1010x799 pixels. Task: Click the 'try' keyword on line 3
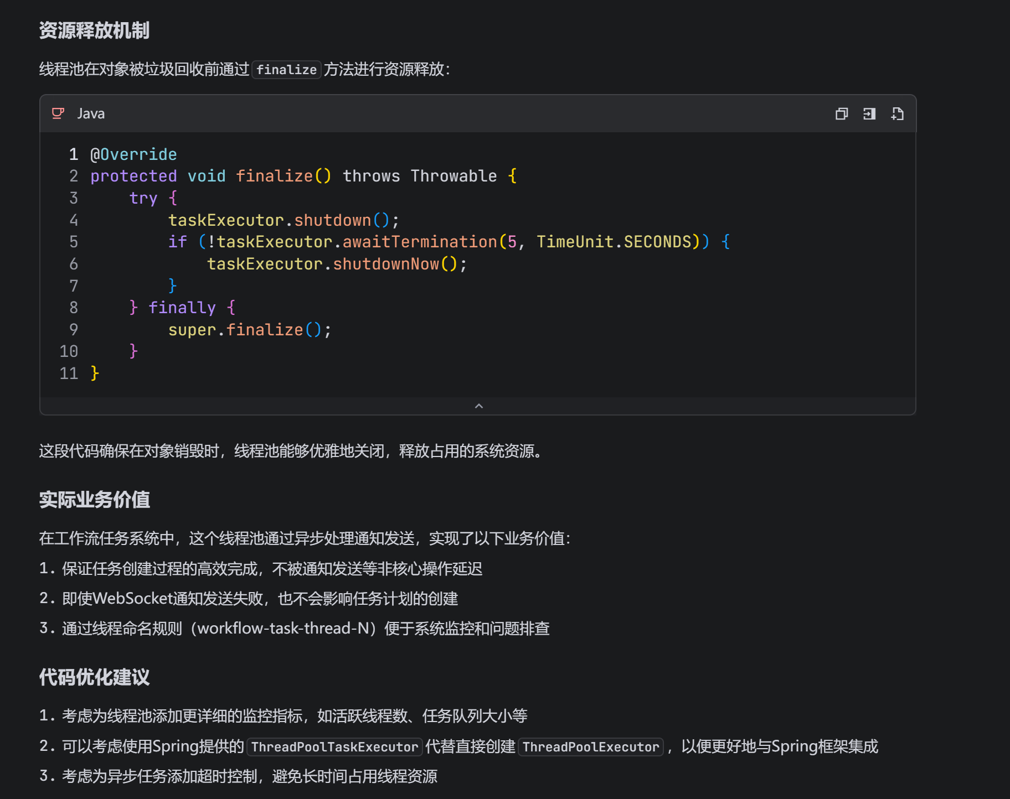pyautogui.click(x=143, y=198)
